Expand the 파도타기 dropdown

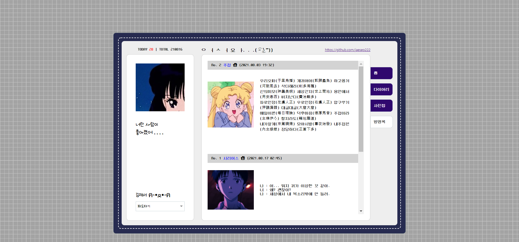[160, 206]
